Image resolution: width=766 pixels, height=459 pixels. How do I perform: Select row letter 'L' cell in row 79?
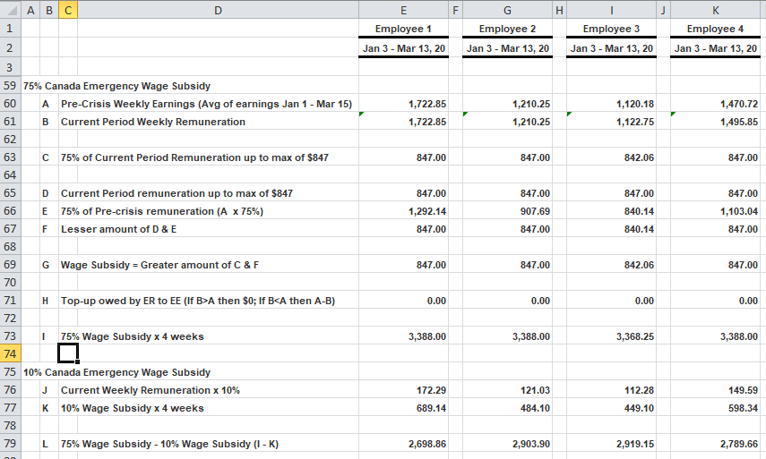(x=49, y=444)
